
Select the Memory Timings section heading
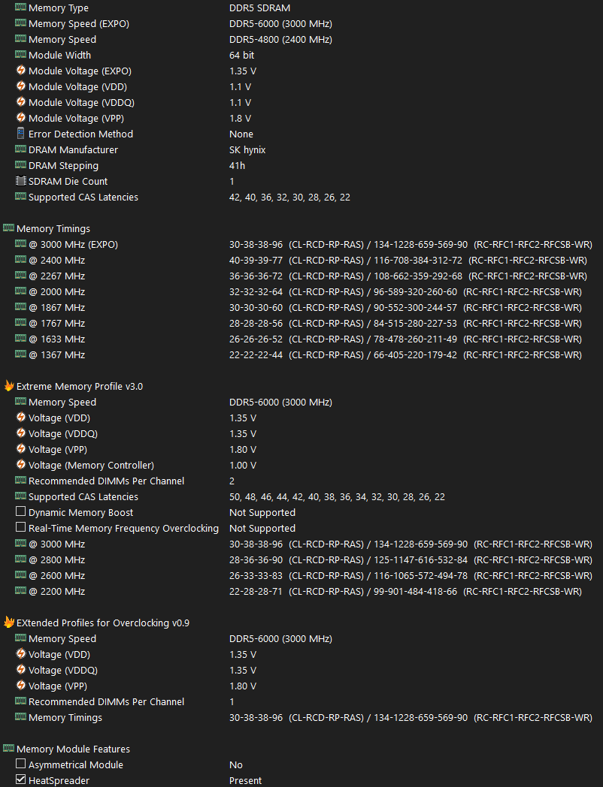pyautogui.click(x=53, y=228)
